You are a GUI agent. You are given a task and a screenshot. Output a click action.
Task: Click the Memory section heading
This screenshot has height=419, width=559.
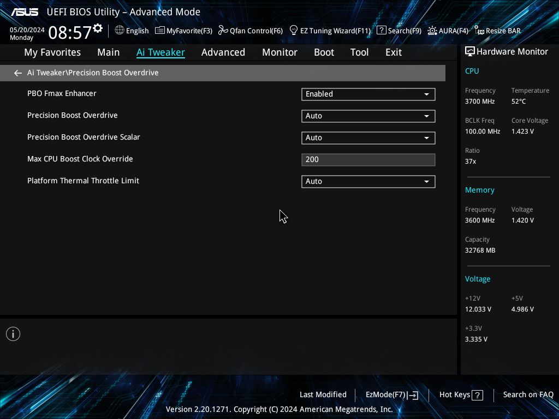(479, 190)
